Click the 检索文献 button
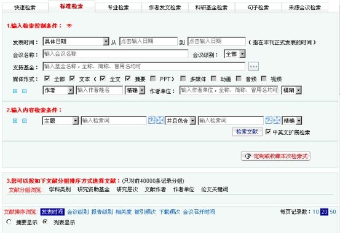 [247, 132]
